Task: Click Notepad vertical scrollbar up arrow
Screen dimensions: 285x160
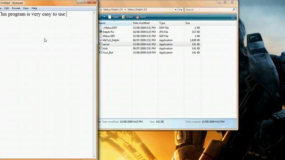Action: [x=94, y=13]
